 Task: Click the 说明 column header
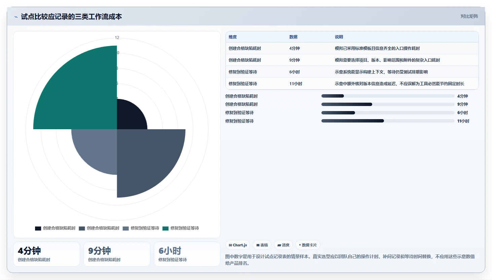tap(339, 37)
